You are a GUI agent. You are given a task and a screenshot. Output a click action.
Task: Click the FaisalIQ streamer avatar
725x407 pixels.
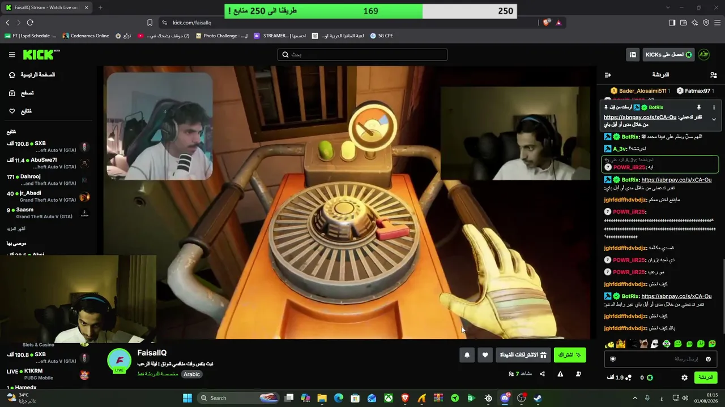click(x=120, y=361)
